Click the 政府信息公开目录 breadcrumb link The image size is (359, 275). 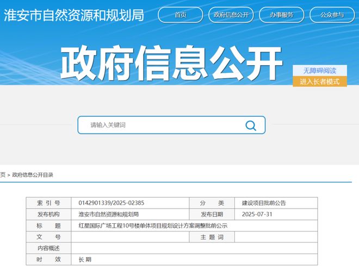(x=33, y=175)
